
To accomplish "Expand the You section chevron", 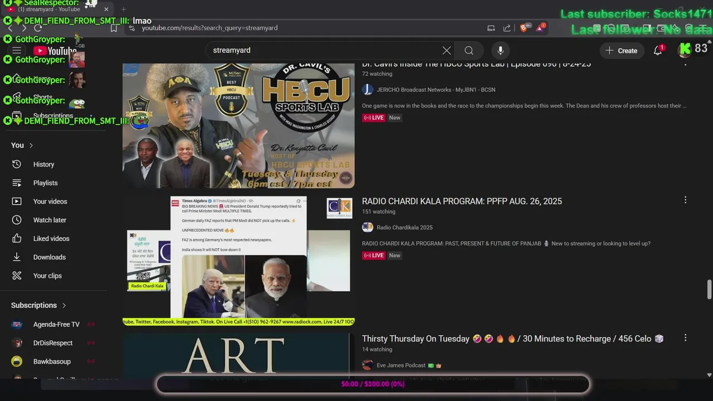I will point(31,145).
